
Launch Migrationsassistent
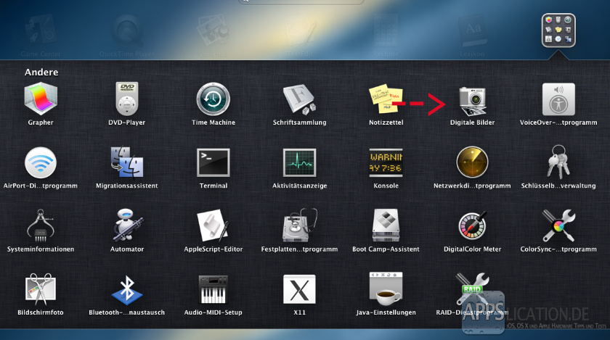(x=127, y=162)
